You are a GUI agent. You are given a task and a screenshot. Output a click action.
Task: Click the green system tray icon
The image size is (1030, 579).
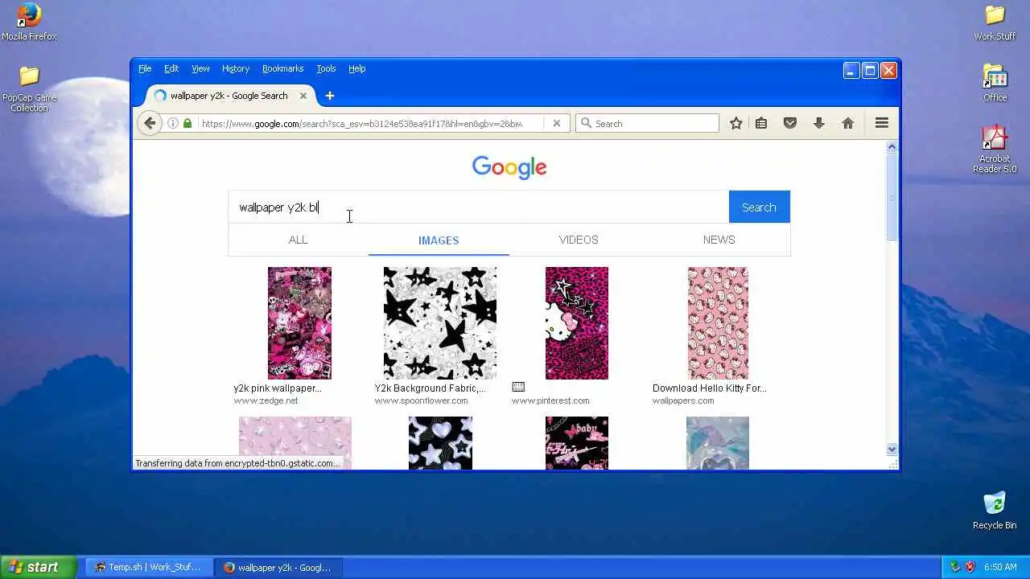tap(955, 567)
